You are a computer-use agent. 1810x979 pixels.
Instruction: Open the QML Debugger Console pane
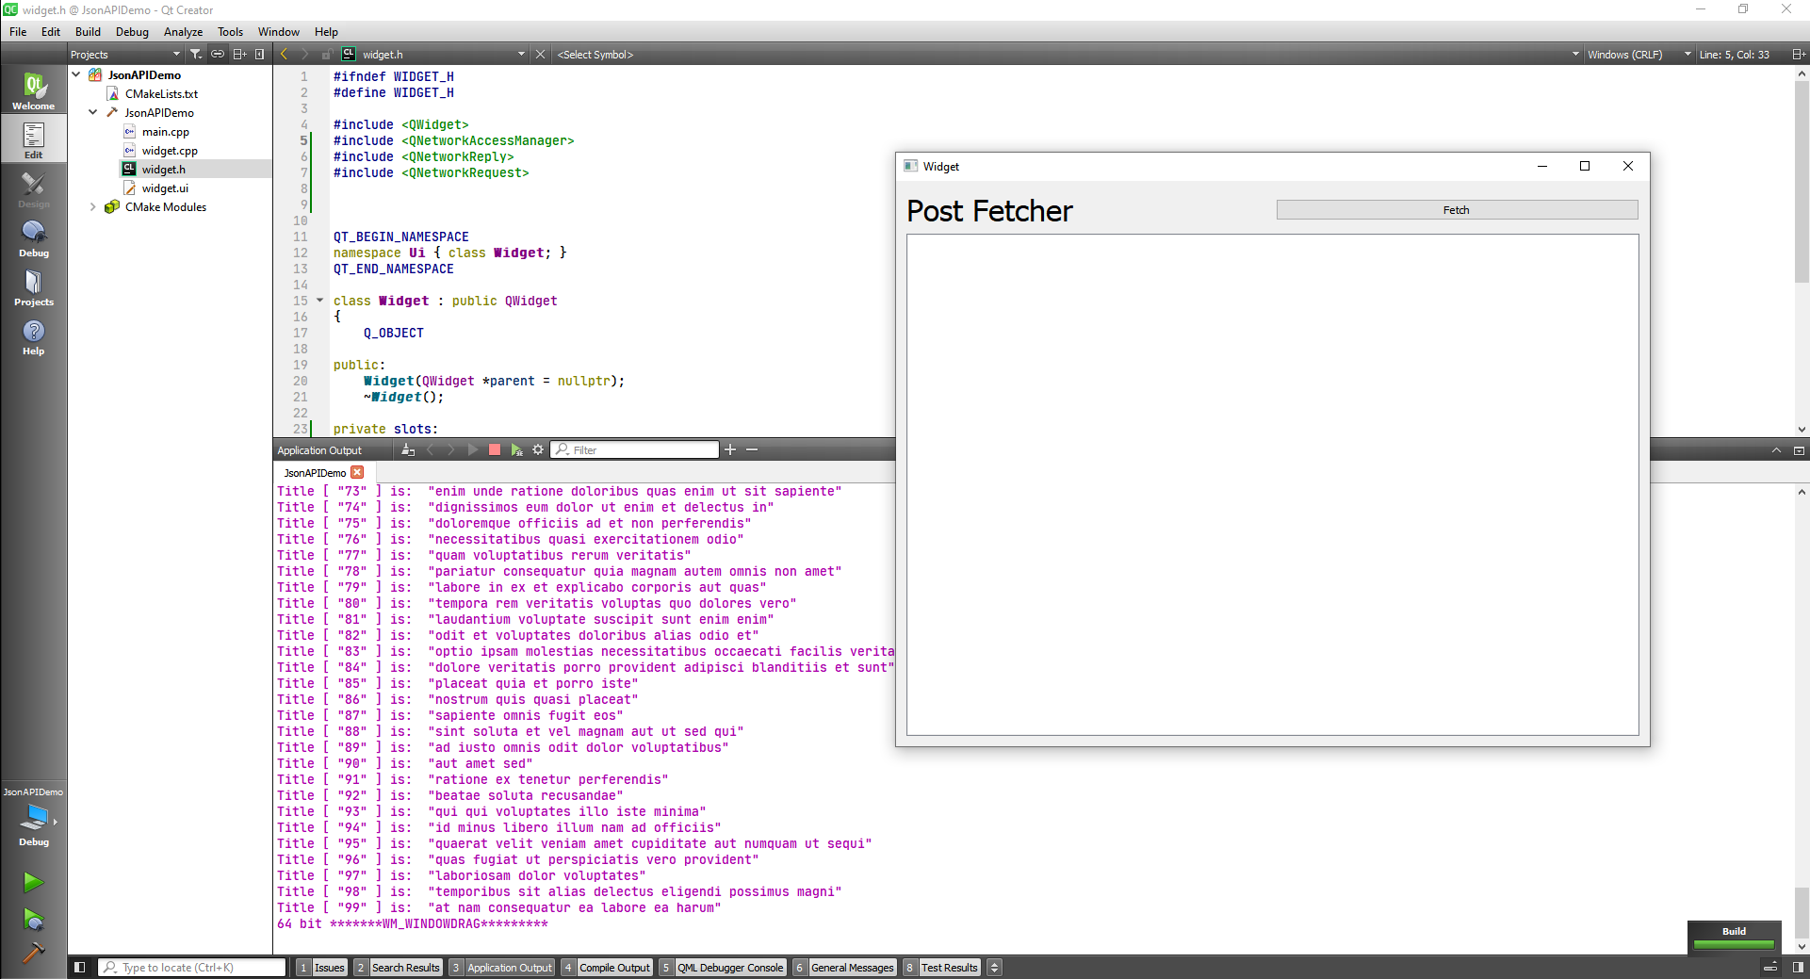click(723, 967)
